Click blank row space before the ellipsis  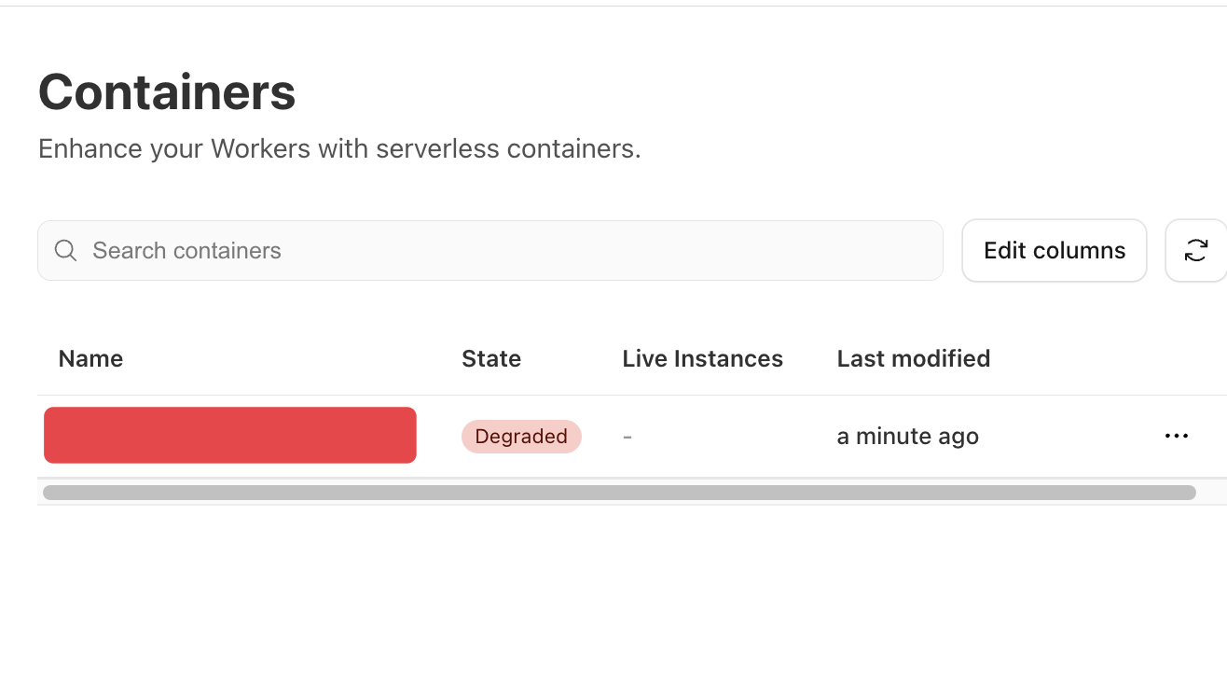tap(1072, 436)
